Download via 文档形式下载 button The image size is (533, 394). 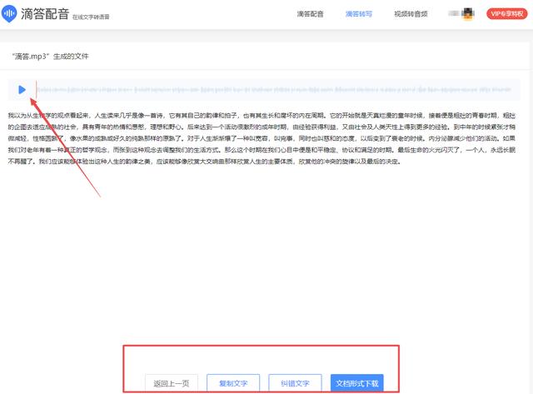click(x=356, y=383)
